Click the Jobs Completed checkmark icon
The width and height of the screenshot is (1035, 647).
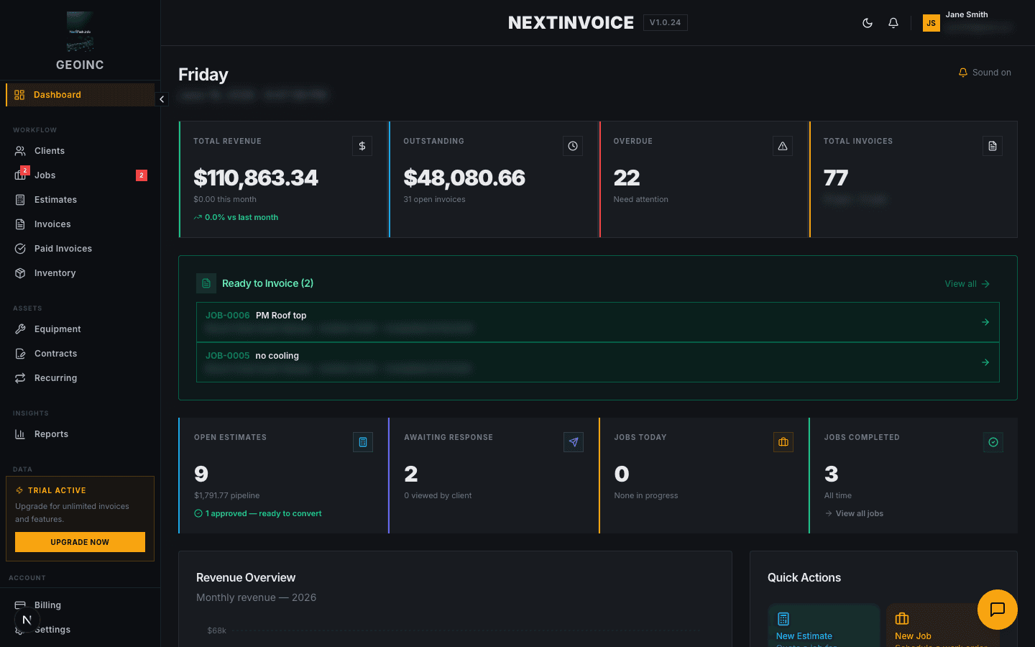[993, 442]
